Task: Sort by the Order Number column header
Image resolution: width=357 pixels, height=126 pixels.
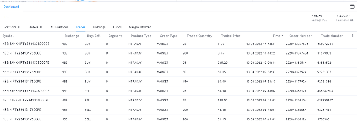Action: click(300, 36)
